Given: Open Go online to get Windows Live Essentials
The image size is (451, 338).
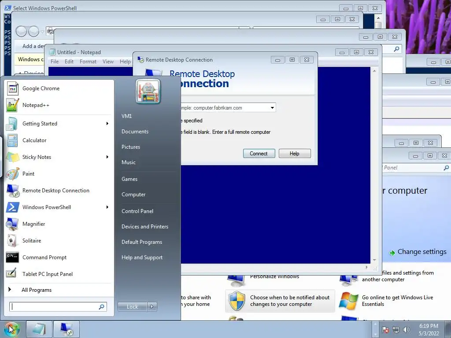Looking at the screenshot, I should pos(397,301).
